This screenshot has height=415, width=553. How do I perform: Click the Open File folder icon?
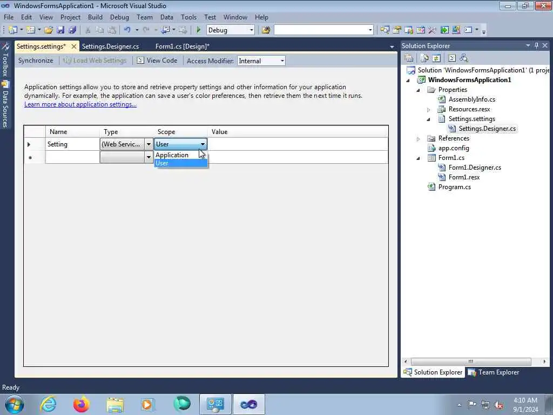point(49,30)
